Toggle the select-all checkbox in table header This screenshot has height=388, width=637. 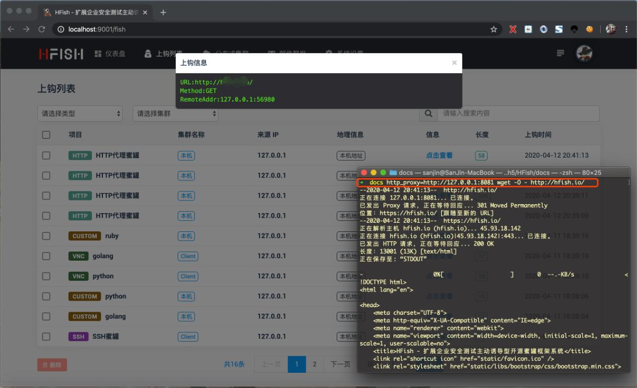[46, 135]
